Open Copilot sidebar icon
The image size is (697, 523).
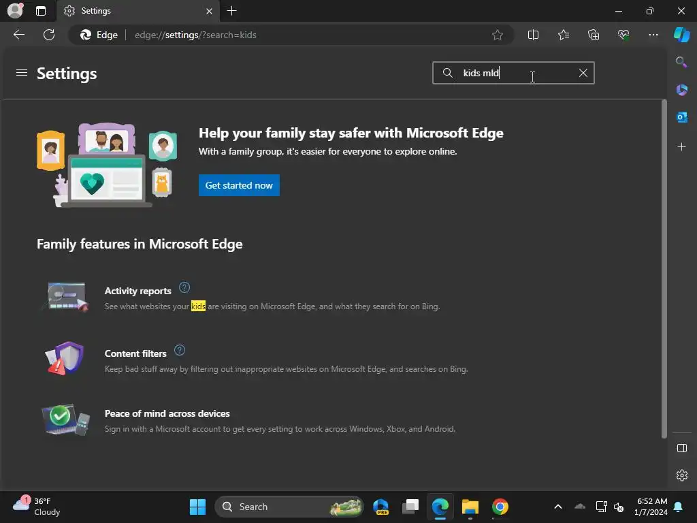pyautogui.click(x=681, y=35)
